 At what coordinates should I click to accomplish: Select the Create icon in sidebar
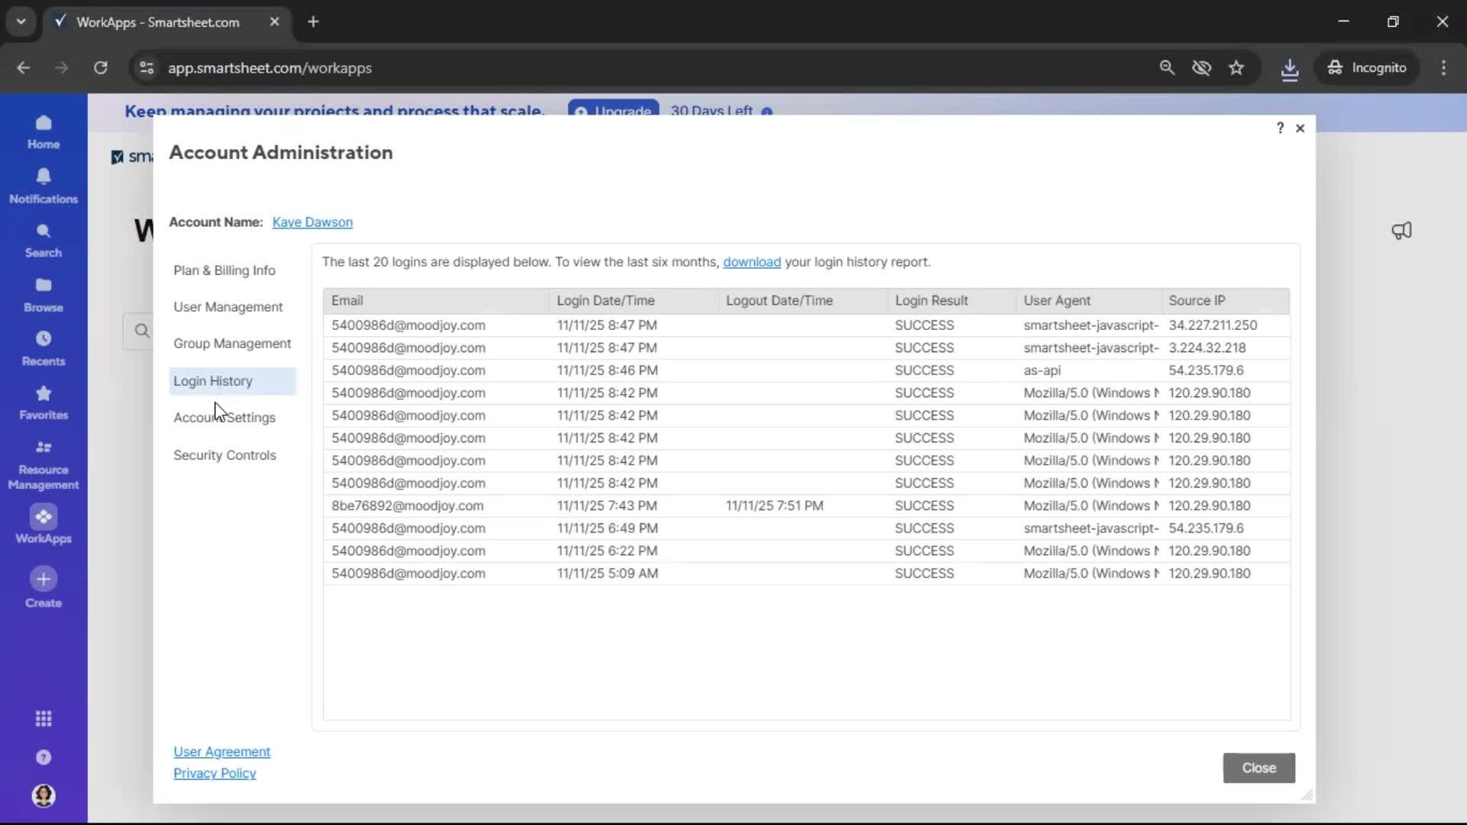[x=44, y=587]
